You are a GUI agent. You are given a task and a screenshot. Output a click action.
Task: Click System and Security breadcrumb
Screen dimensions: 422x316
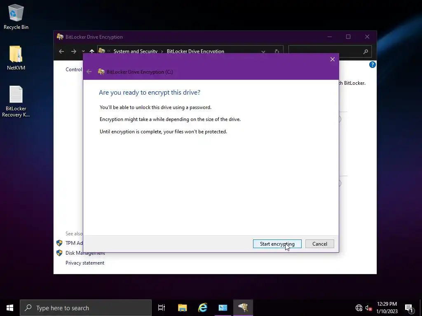point(135,51)
